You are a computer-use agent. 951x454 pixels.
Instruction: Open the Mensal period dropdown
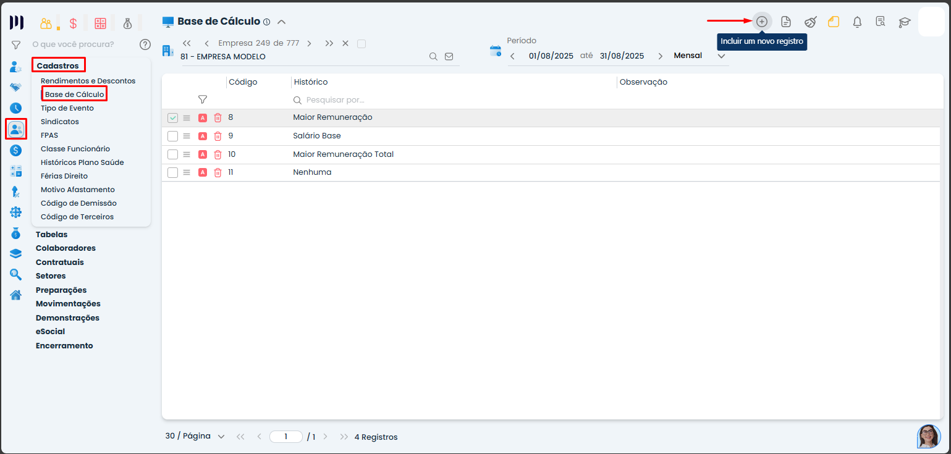point(721,56)
